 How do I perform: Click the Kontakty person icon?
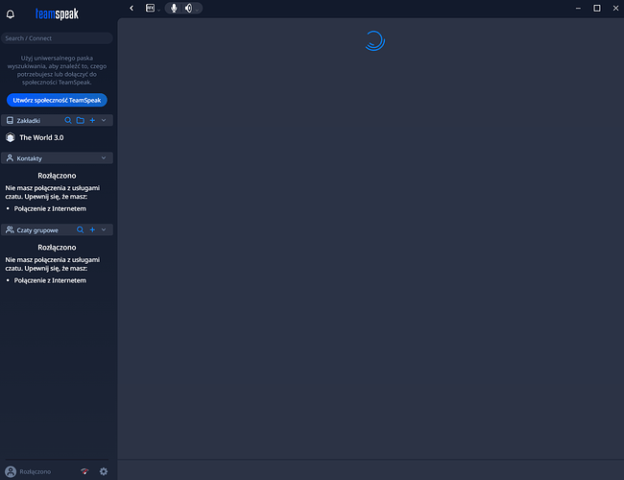click(10, 158)
